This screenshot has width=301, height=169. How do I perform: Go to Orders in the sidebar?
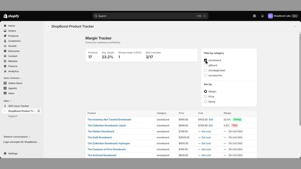(x=12, y=31)
